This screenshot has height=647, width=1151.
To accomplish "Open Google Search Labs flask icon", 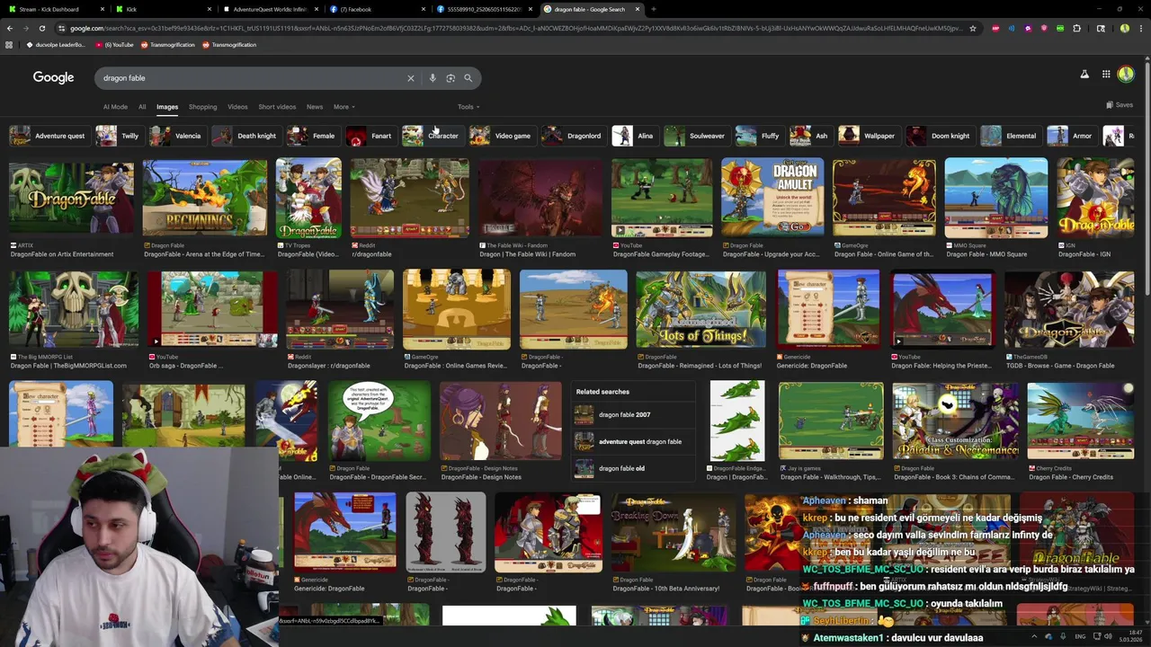I will click(x=1084, y=75).
